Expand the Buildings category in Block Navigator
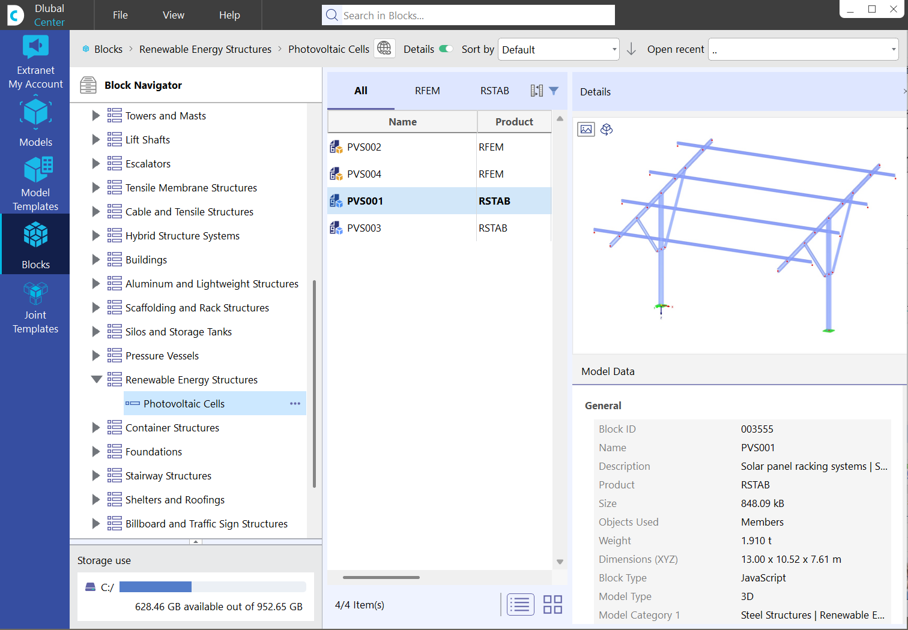This screenshot has width=908, height=630. point(96,259)
